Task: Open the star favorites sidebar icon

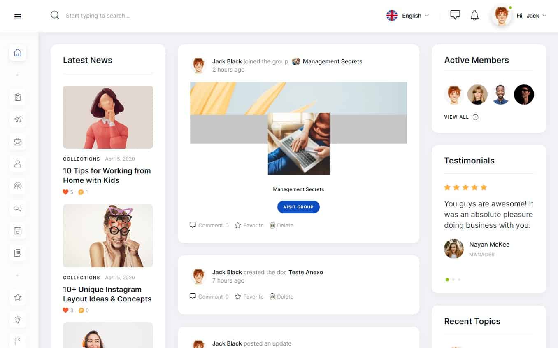Action: pyautogui.click(x=18, y=297)
